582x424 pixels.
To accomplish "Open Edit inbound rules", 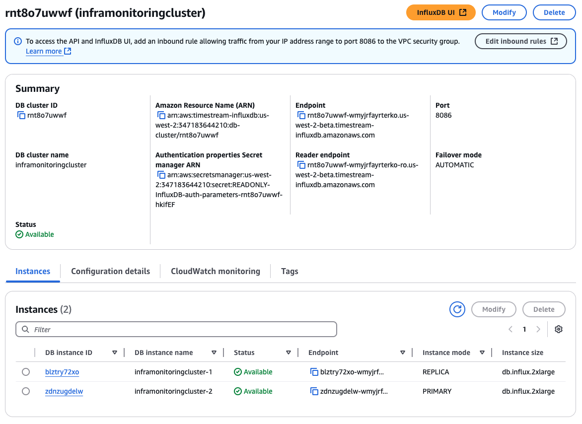I will pos(520,41).
